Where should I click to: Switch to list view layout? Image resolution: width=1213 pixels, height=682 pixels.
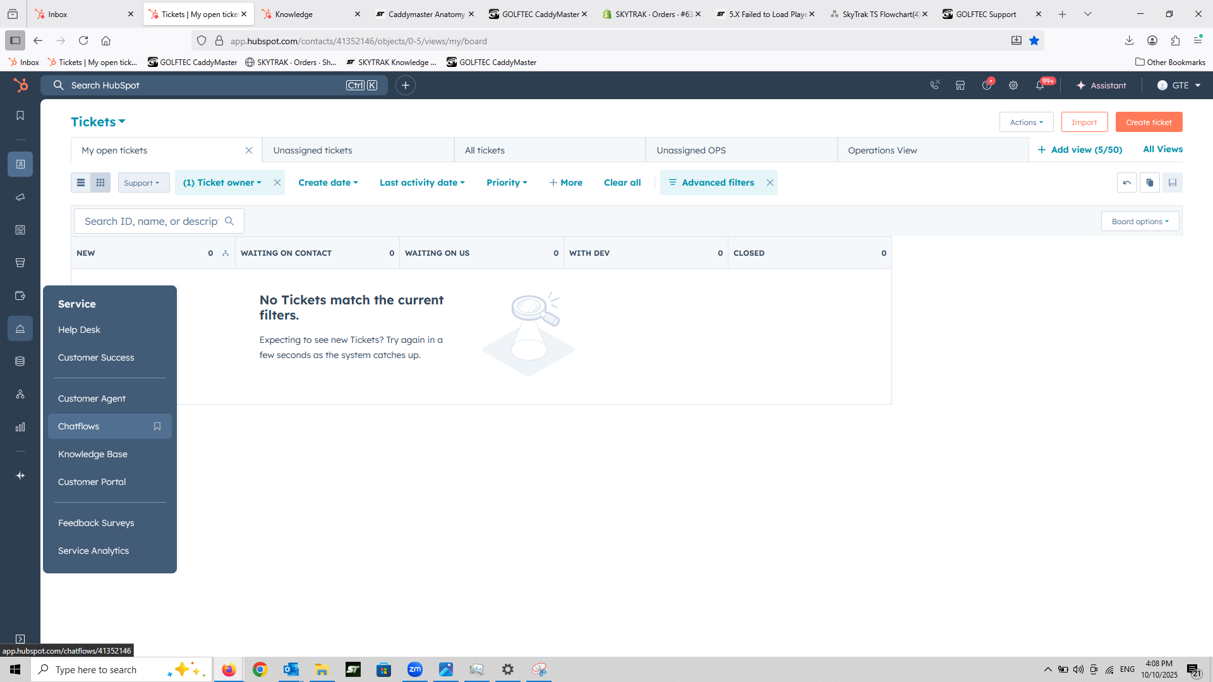[81, 182]
